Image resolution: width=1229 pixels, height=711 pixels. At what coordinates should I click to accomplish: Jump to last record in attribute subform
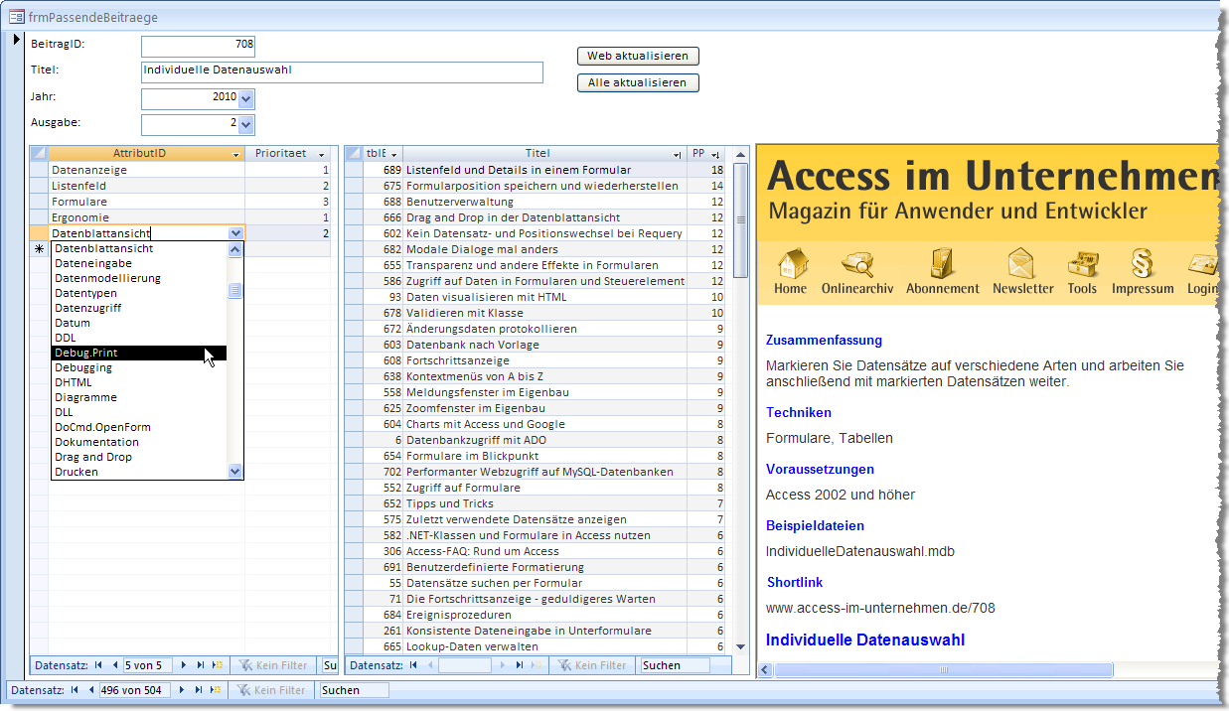coord(200,665)
